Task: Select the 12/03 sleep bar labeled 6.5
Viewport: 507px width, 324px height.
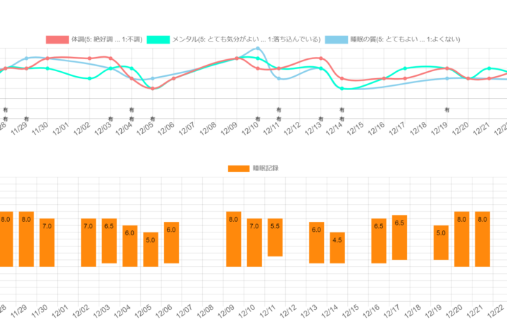Action: [x=109, y=240]
